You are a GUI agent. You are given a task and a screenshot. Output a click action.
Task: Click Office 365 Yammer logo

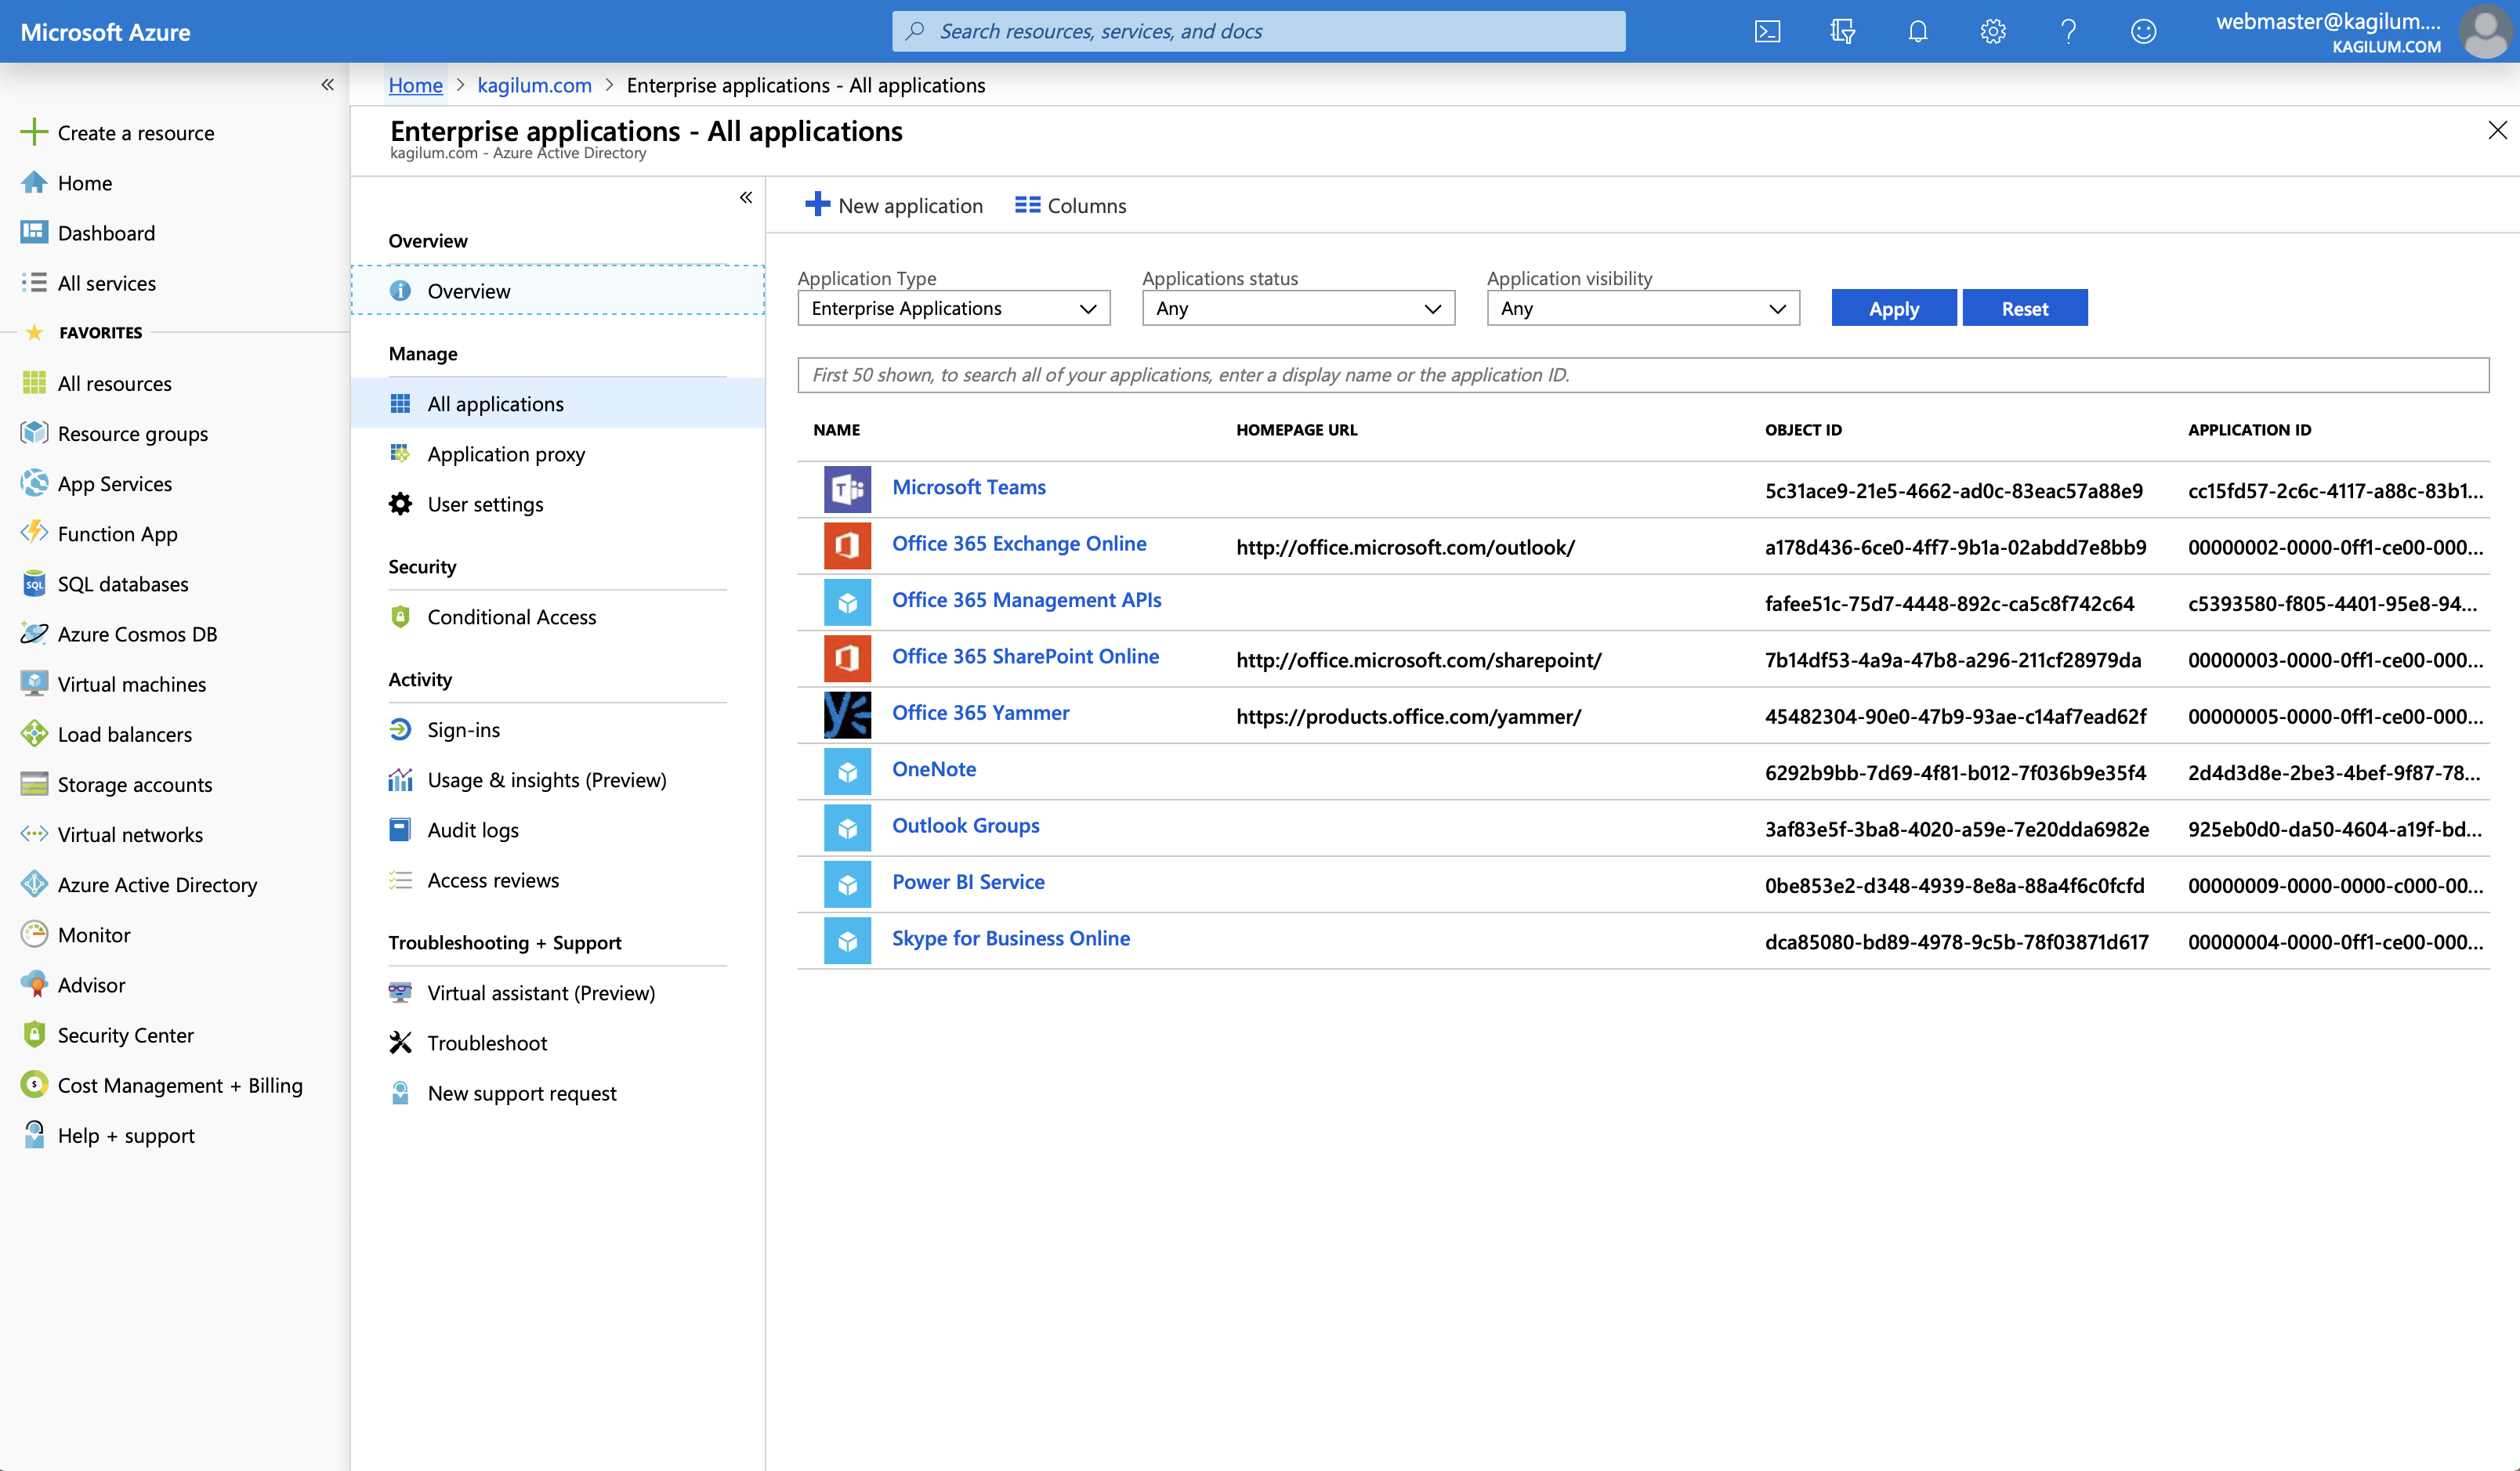(x=847, y=714)
